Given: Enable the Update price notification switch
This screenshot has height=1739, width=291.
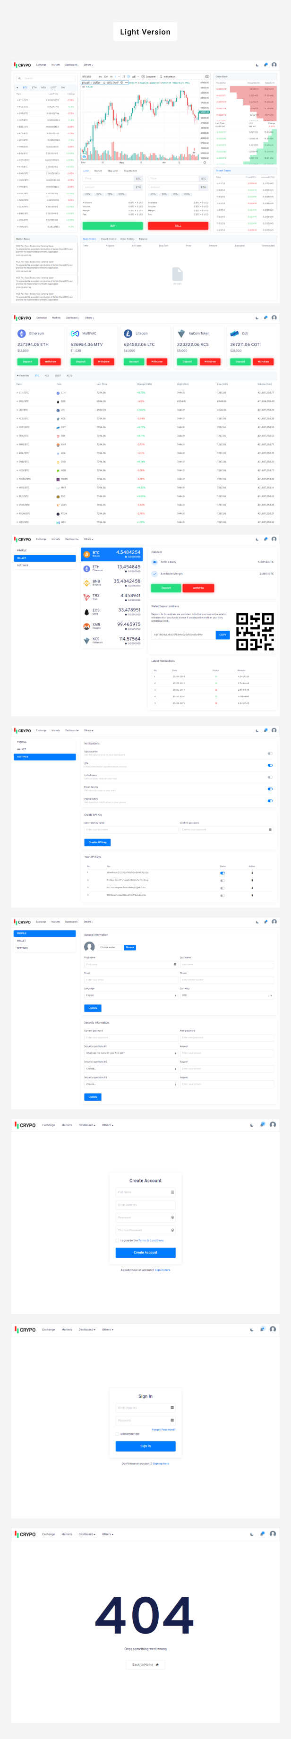Looking at the screenshot, I should click(270, 754).
